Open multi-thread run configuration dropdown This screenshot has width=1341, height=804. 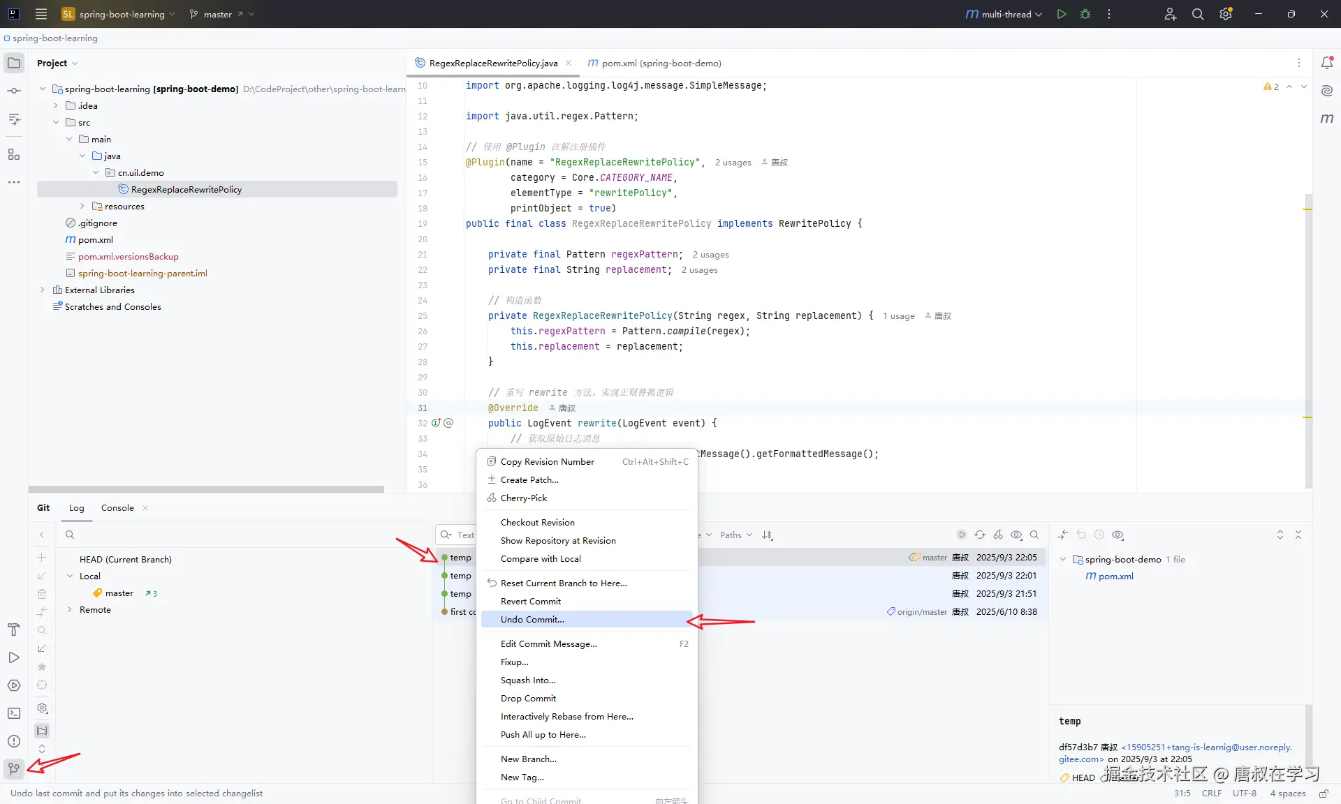(x=1005, y=14)
